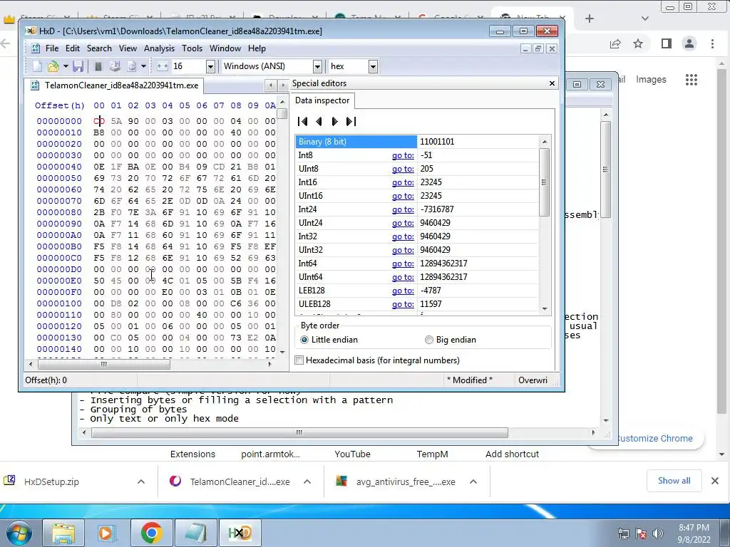Open the Chrome side panel

click(667, 43)
